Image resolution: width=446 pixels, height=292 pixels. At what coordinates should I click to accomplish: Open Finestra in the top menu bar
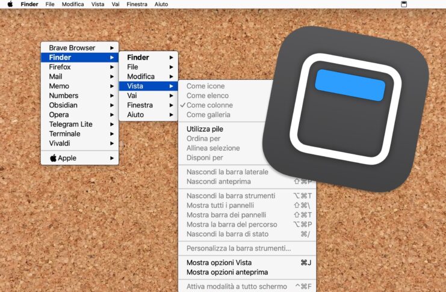click(137, 4)
